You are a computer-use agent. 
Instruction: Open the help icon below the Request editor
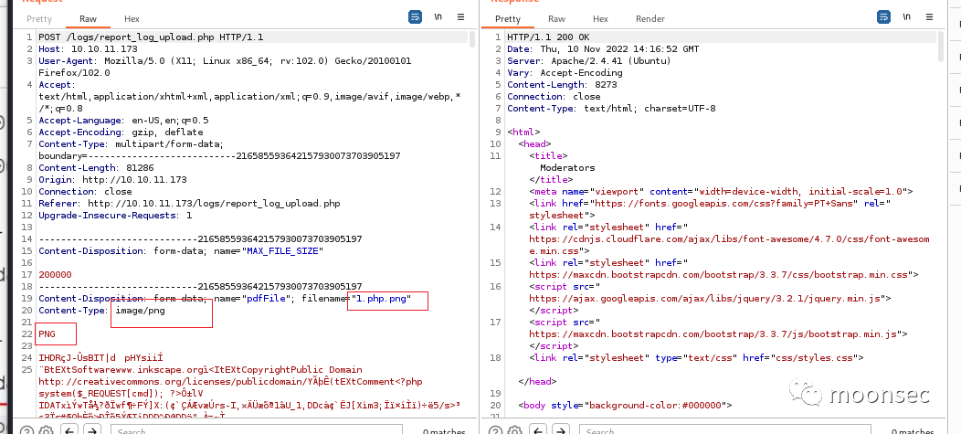[x=26, y=431]
